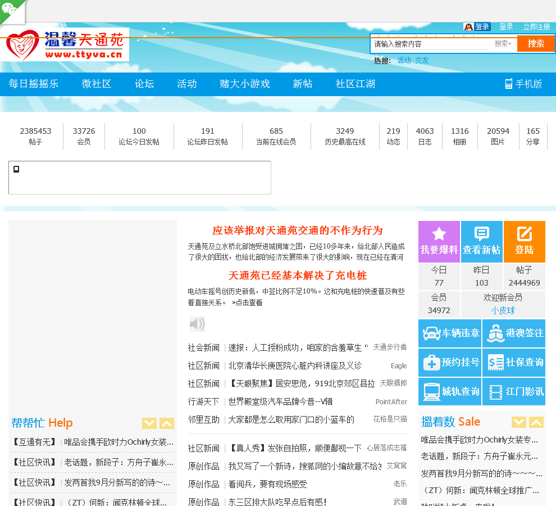Open 社保查询 receipt tile
Image resolution: width=556 pixels, height=506 pixels.
[x=514, y=363]
